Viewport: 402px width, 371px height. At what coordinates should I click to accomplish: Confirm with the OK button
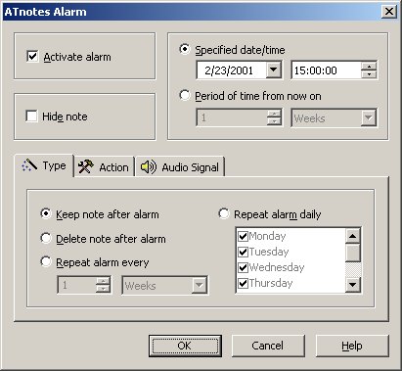click(185, 346)
